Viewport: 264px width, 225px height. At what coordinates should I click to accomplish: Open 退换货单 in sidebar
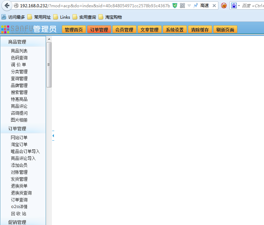click(x=19, y=186)
